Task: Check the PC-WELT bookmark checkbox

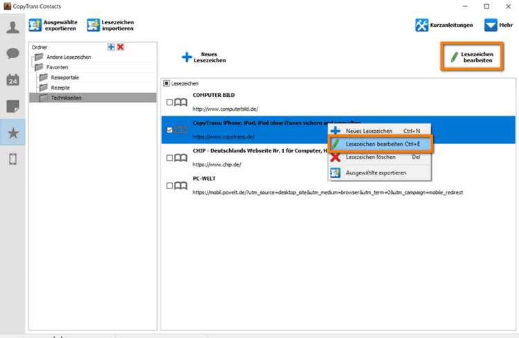Action: tap(170, 186)
